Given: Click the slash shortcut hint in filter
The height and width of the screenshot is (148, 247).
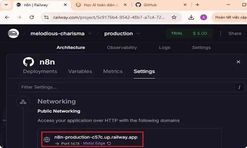Looking at the screenshot, I should (239, 87).
